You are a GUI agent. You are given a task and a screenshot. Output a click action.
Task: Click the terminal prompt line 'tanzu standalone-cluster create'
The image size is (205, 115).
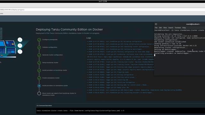pyautogui.click(x=179, y=30)
